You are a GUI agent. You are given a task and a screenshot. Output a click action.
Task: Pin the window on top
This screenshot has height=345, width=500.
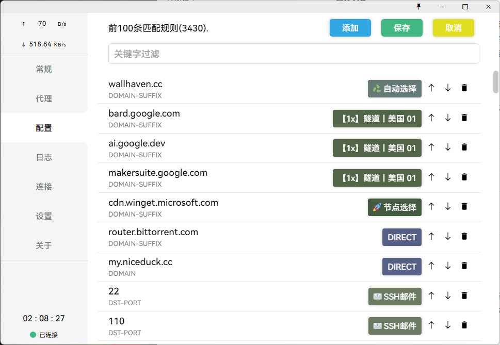click(x=418, y=6)
